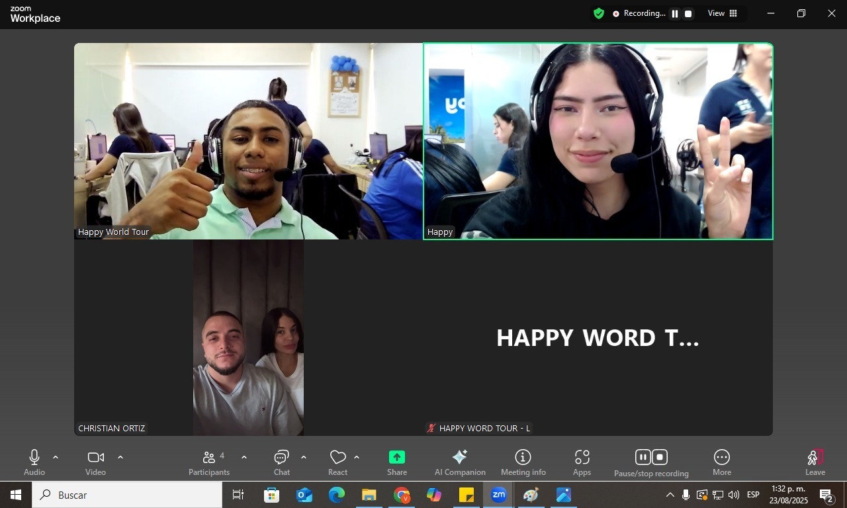Viewport: 847px width, 508px height.
Task: Open the More options menu
Action: pyautogui.click(x=721, y=462)
